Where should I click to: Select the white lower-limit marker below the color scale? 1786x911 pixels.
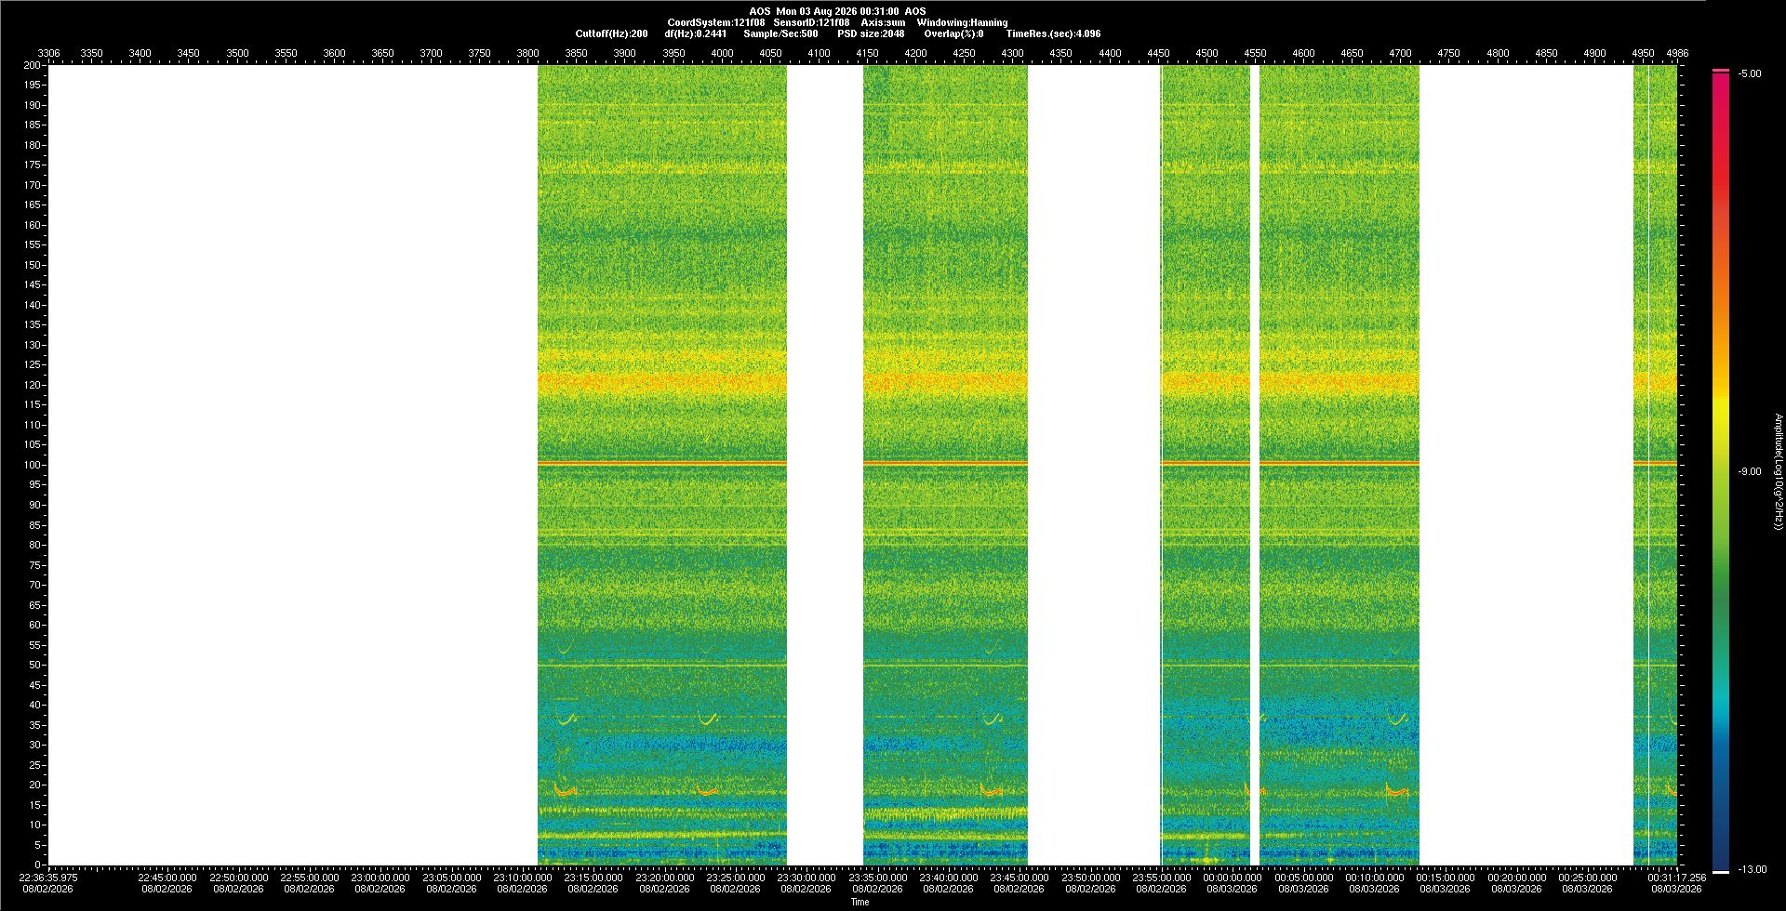[x=1721, y=871]
